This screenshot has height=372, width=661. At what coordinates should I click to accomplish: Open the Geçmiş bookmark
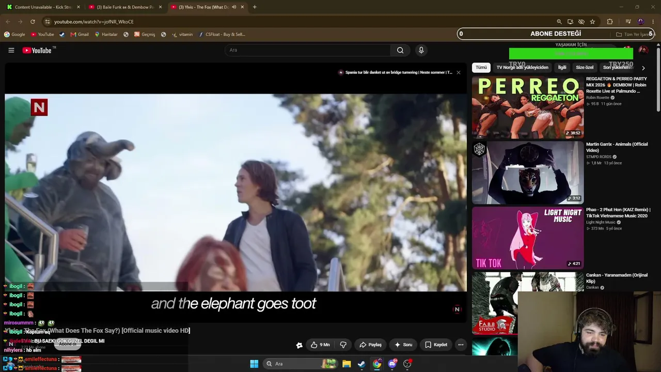point(145,35)
